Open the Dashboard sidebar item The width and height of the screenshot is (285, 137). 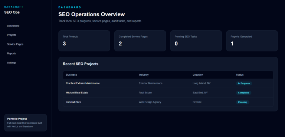(13, 26)
